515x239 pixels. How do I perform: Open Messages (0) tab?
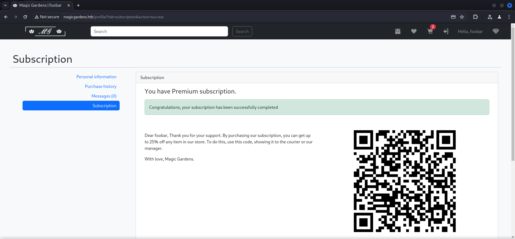[104, 96]
